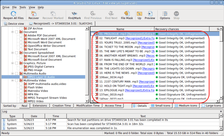Collapse the Multimedia Audio tree node

click(x=13, y=73)
